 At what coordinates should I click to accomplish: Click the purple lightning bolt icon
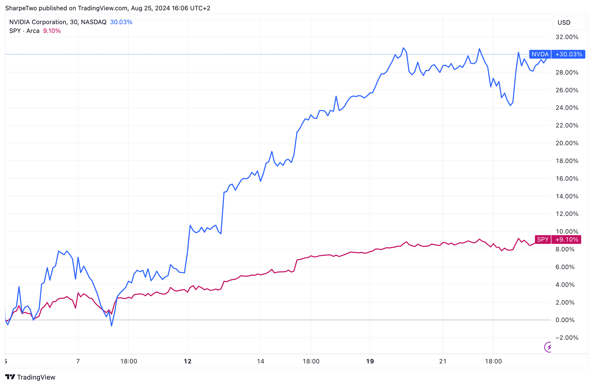pyautogui.click(x=548, y=347)
